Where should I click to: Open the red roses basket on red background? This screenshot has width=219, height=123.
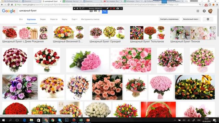[158, 109]
